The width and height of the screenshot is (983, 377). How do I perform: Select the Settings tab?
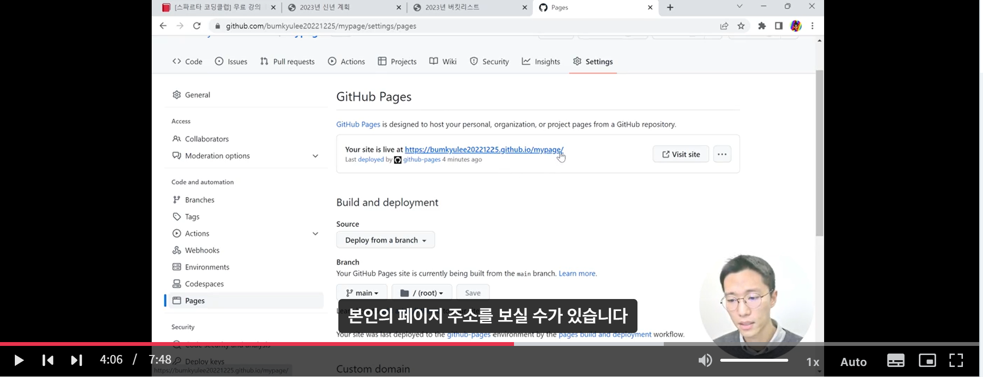click(x=593, y=61)
